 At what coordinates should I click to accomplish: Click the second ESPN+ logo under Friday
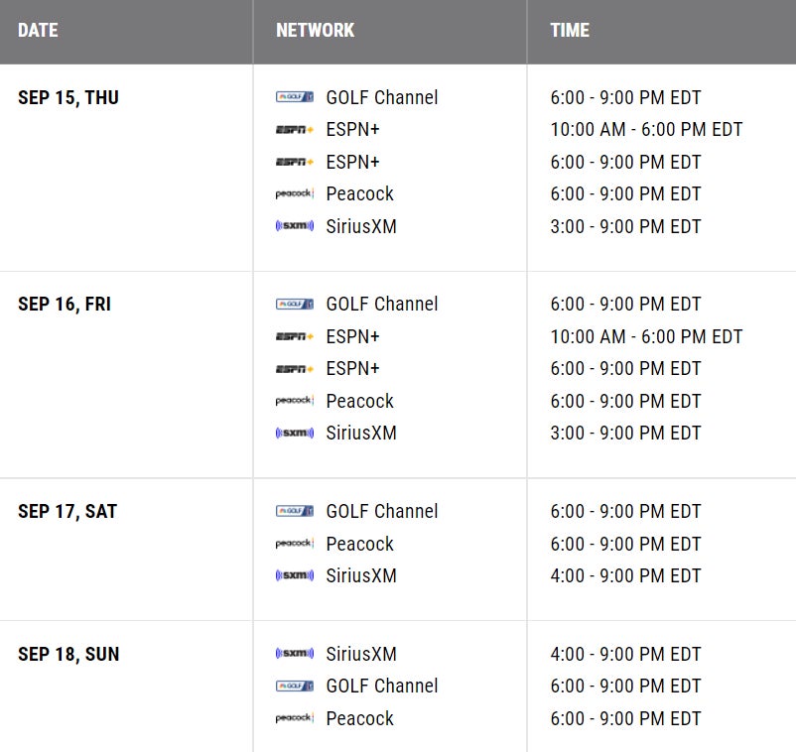coord(295,369)
